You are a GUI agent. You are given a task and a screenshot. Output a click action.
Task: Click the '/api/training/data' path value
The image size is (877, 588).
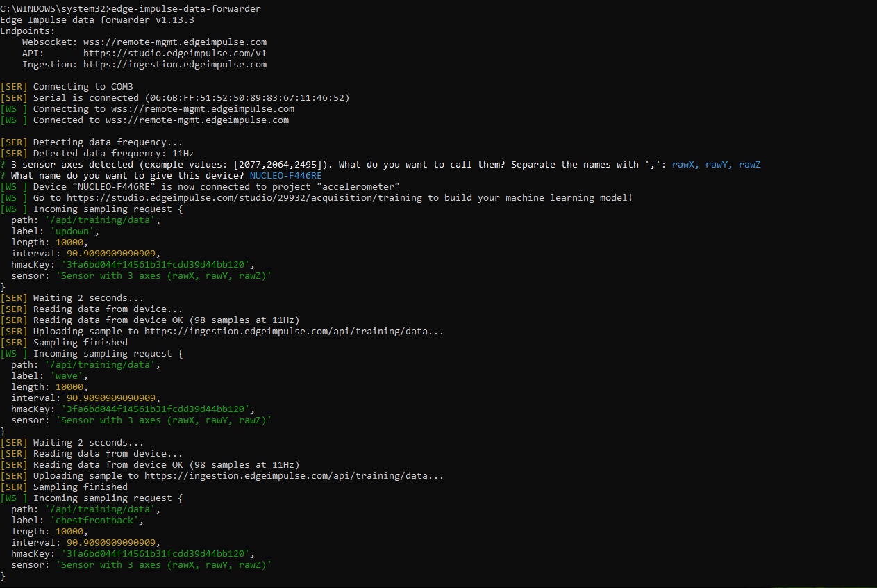(99, 220)
